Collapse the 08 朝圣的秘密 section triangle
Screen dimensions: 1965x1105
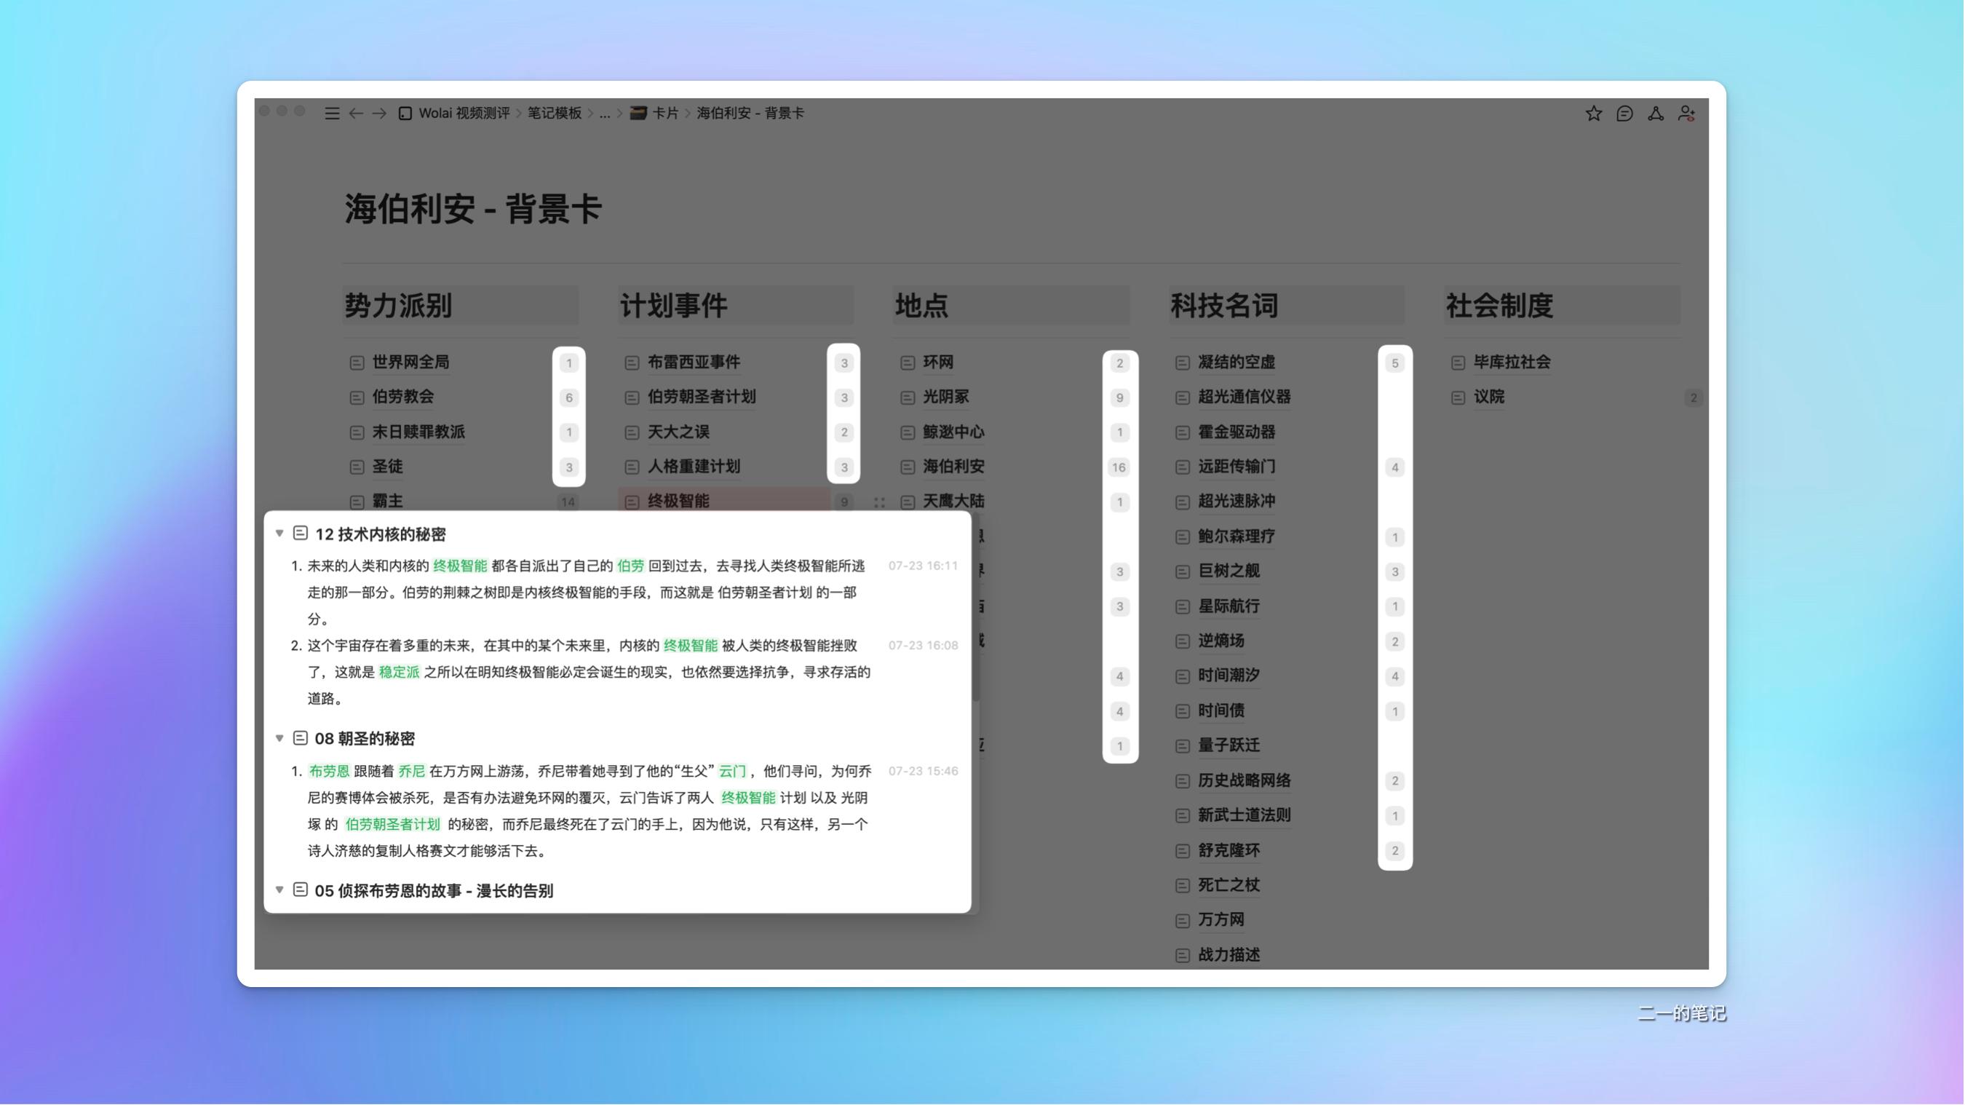coord(279,738)
